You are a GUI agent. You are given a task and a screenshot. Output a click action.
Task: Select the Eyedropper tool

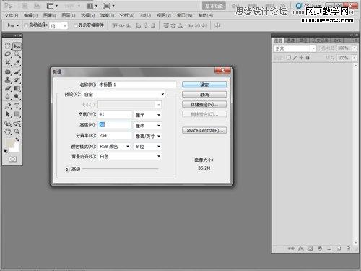coord(17,63)
